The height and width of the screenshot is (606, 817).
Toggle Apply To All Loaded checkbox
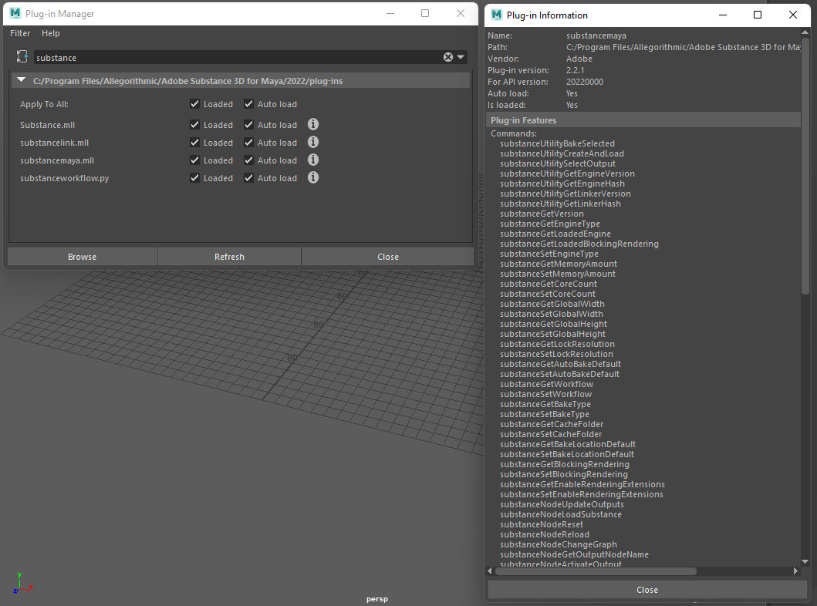tap(194, 103)
